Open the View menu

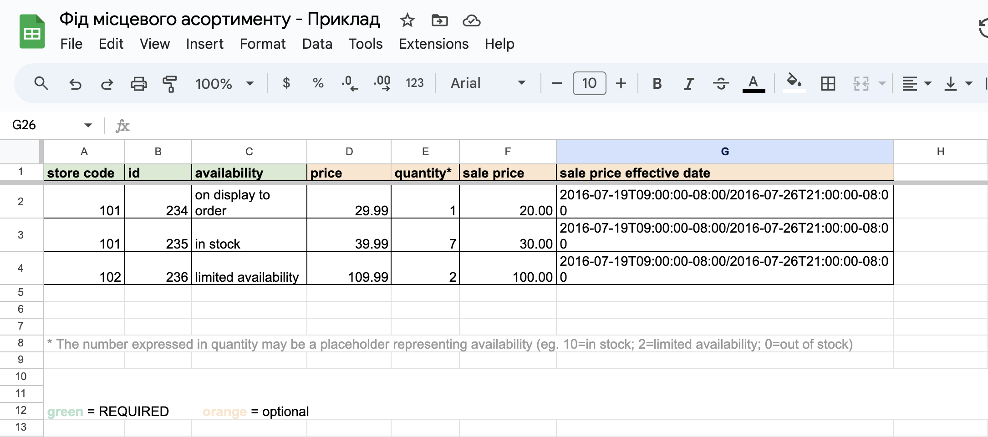(155, 44)
